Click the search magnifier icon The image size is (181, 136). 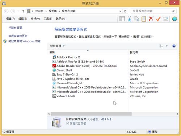tap(173, 11)
